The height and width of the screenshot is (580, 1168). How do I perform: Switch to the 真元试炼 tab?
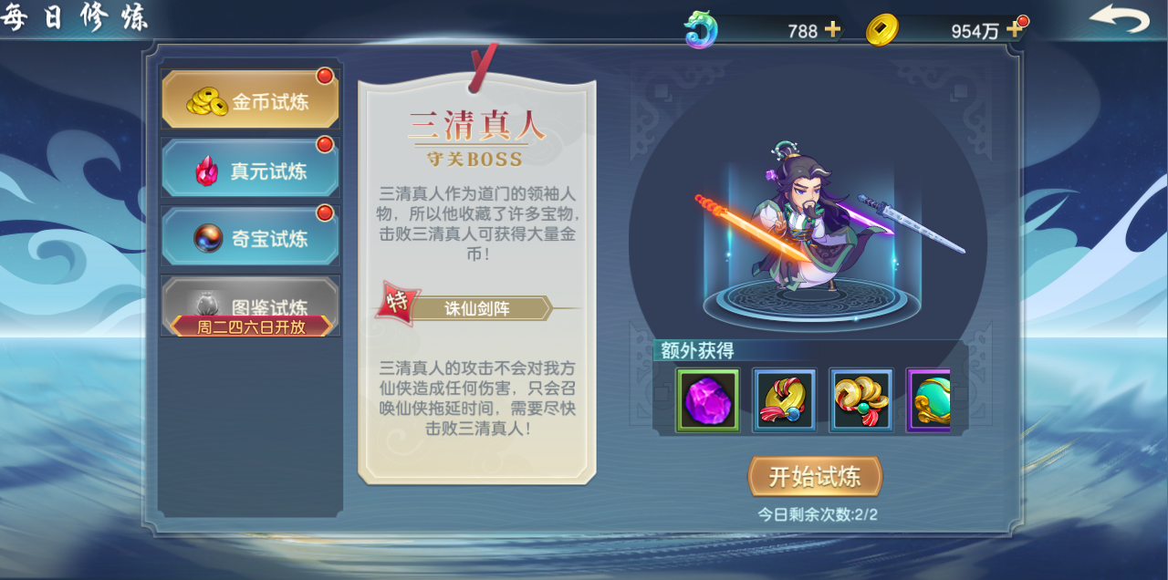[x=250, y=169]
